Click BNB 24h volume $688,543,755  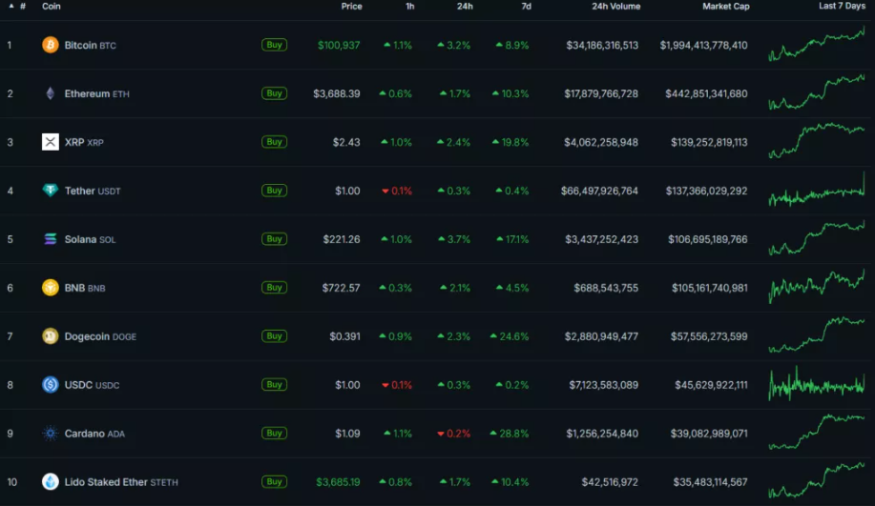pos(606,288)
